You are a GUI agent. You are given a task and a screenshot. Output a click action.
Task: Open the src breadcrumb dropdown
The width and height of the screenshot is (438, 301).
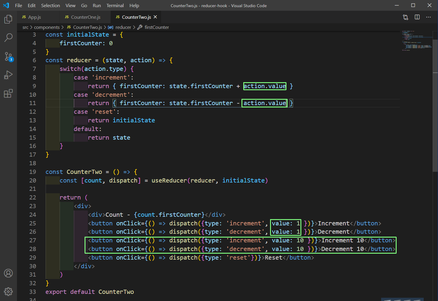click(x=26, y=27)
